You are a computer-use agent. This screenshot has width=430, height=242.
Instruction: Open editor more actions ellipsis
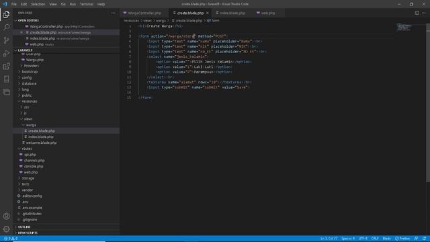pos(424,13)
